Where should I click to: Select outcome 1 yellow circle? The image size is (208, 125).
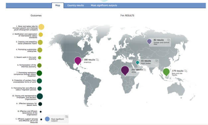click(41, 27)
